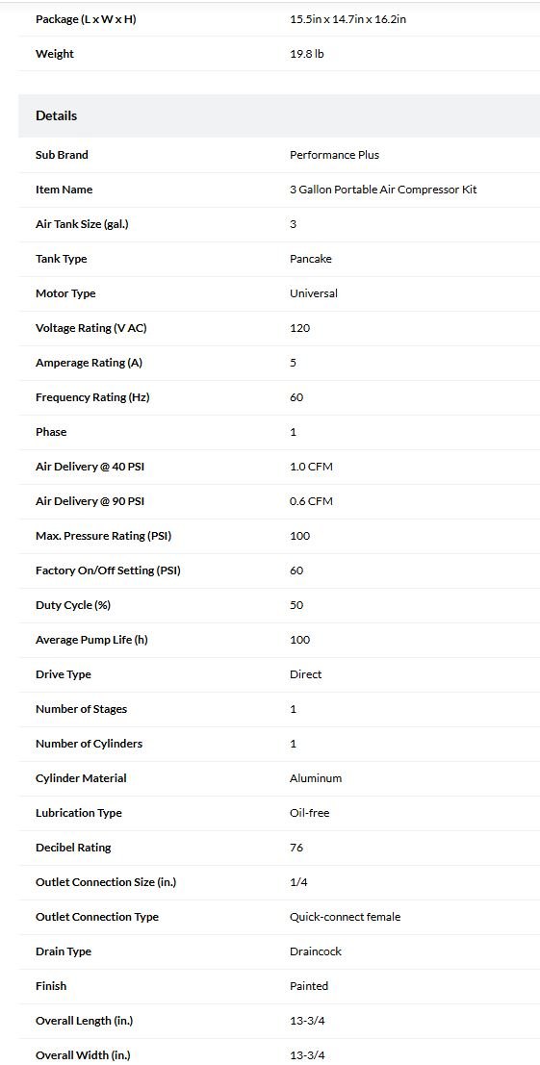
Task: Click the Decibel Rating label
Action: 73,848
